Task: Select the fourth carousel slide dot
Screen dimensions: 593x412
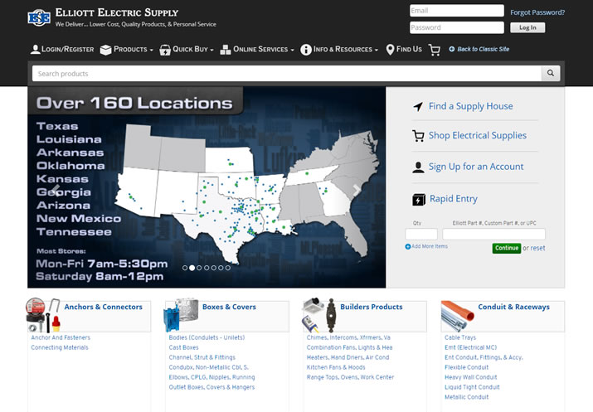Action: pyautogui.click(x=207, y=268)
